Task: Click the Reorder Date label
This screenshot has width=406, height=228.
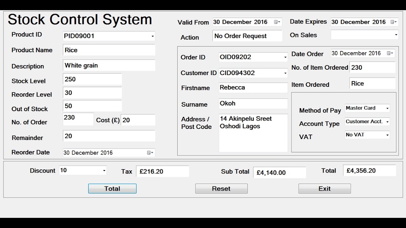Action: tap(31, 152)
